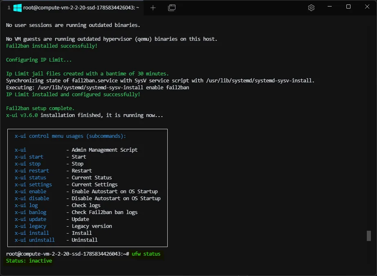Click 'x-ui legacy' subcommand text
377x276 pixels.
(x=30, y=226)
